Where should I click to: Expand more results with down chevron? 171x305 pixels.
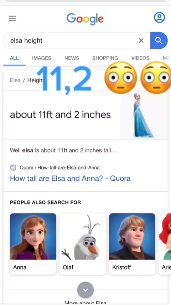(x=85, y=290)
